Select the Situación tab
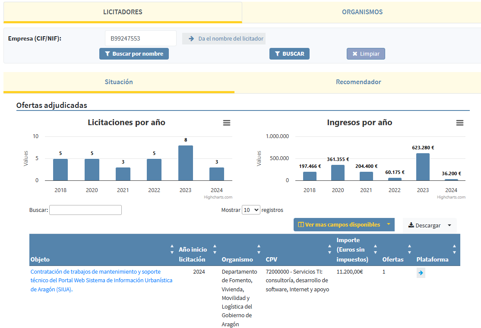The height and width of the screenshot is (328, 481). click(x=119, y=82)
